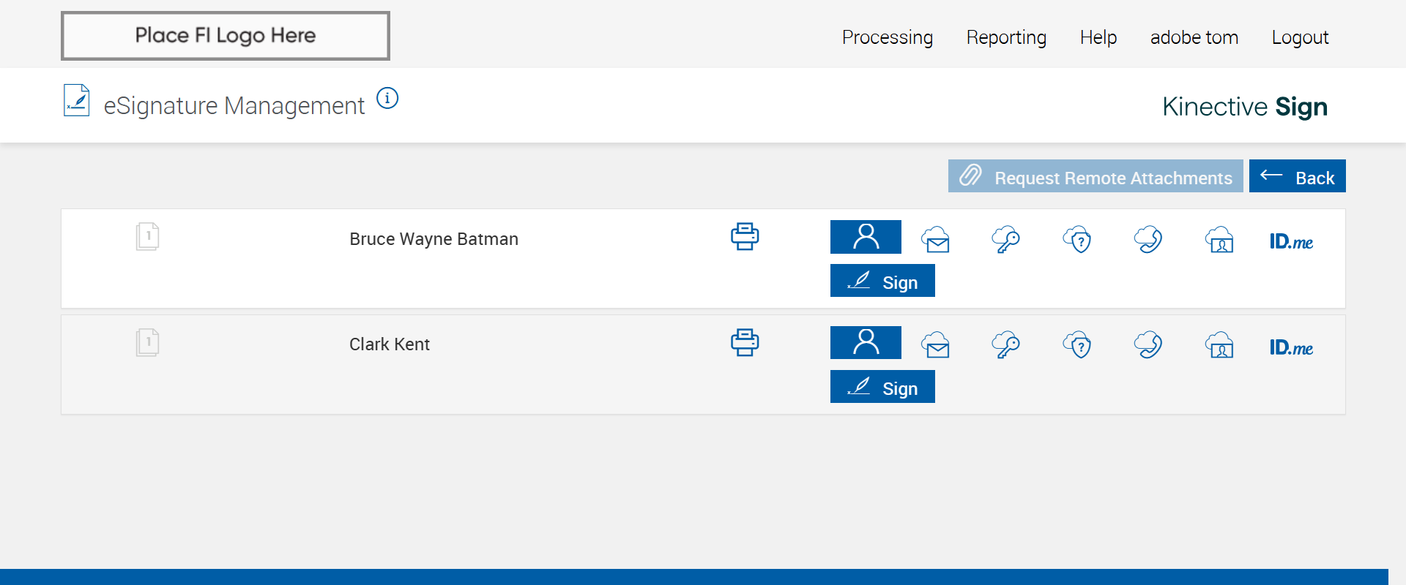Choose password key authentication for Bruce Wayne Batman
Image resolution: width=1406 pixels, height=585 pixels.
(x=1005, y=239)
